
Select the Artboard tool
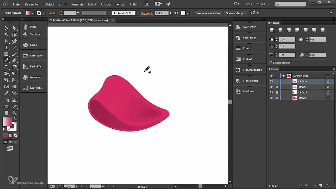(x=6, y=106)
